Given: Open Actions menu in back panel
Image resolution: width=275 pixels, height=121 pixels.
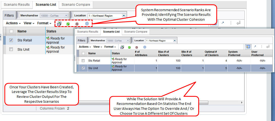Looking at the screenshot, I should [13, 23].
